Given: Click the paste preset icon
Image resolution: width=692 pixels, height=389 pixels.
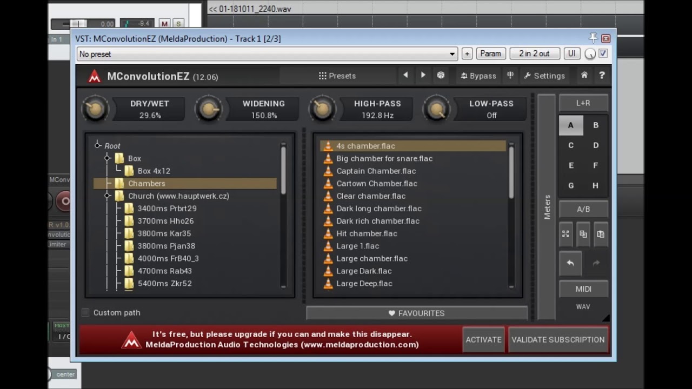Looking at the screenshot, I should 601,234.
